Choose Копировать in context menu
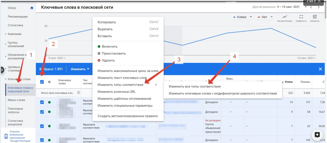 click(128, 22)
